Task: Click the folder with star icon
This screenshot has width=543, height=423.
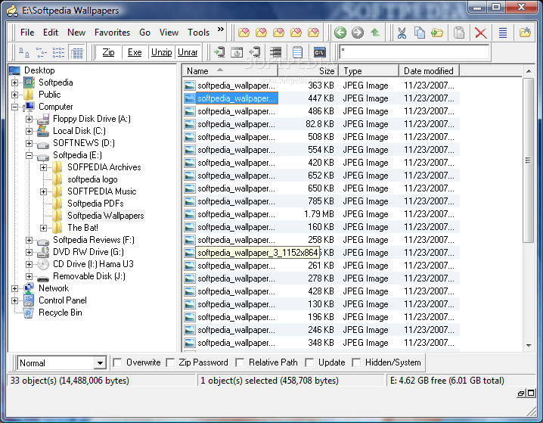Action: pos(525,33)
